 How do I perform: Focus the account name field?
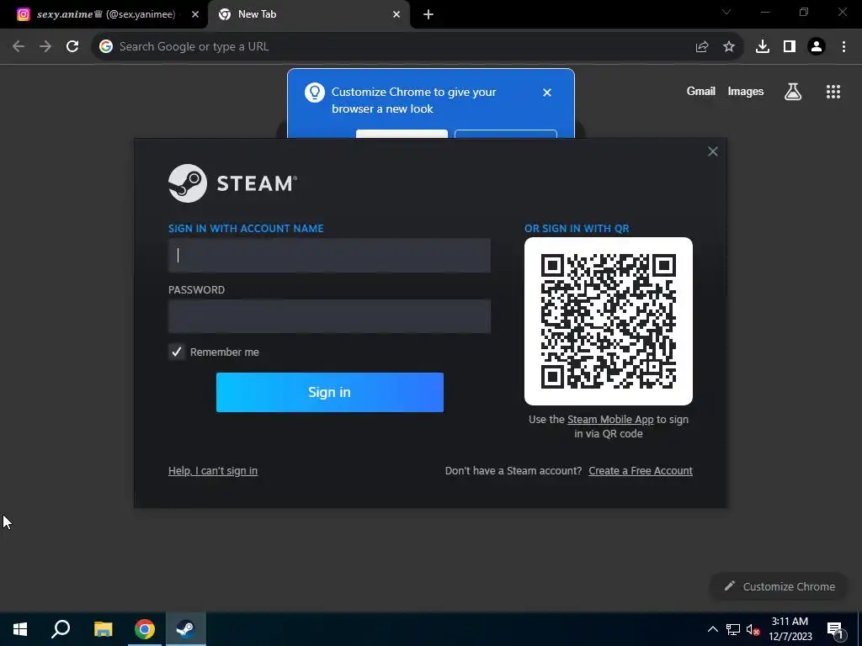pyautogui.click(x=329, y=256)
